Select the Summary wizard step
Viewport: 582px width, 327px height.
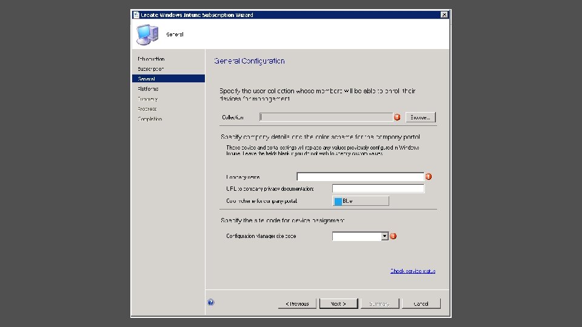[148, 99]
